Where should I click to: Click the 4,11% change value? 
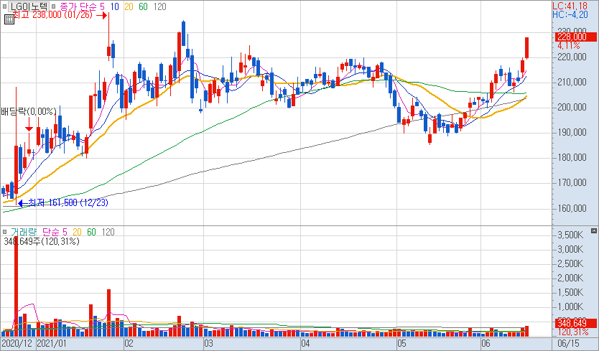tap(568, 45)
